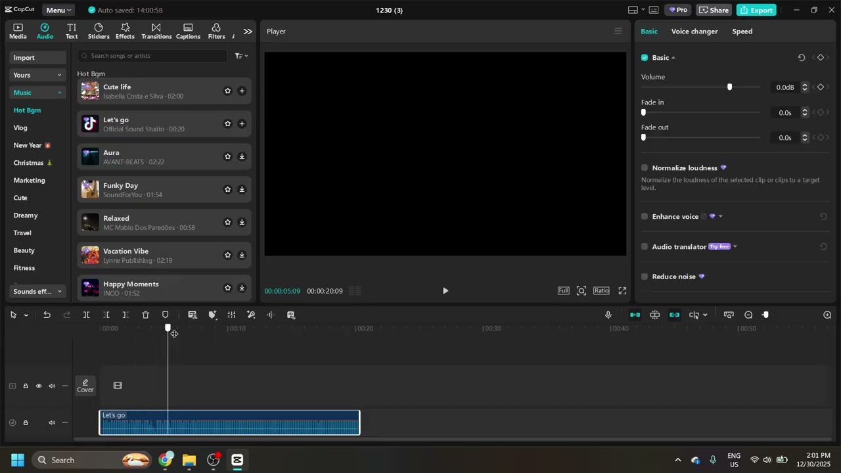Expand Enhance voice options arrow
Image resolution: width=841 pixels, height=473 pixels.
[721, 217]
